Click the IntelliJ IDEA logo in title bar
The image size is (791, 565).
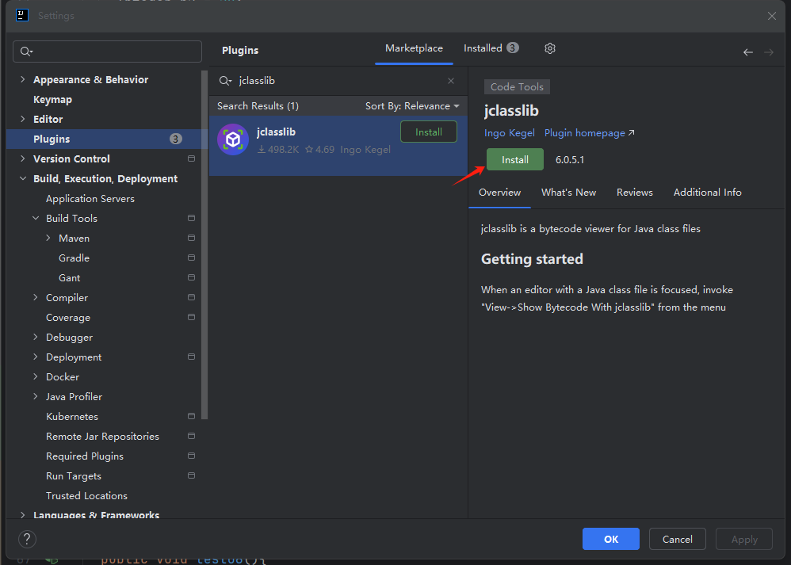[x=22, y=15]
